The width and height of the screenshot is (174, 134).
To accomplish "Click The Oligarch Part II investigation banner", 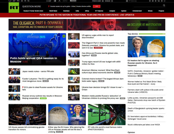I will tap(87, 24).
